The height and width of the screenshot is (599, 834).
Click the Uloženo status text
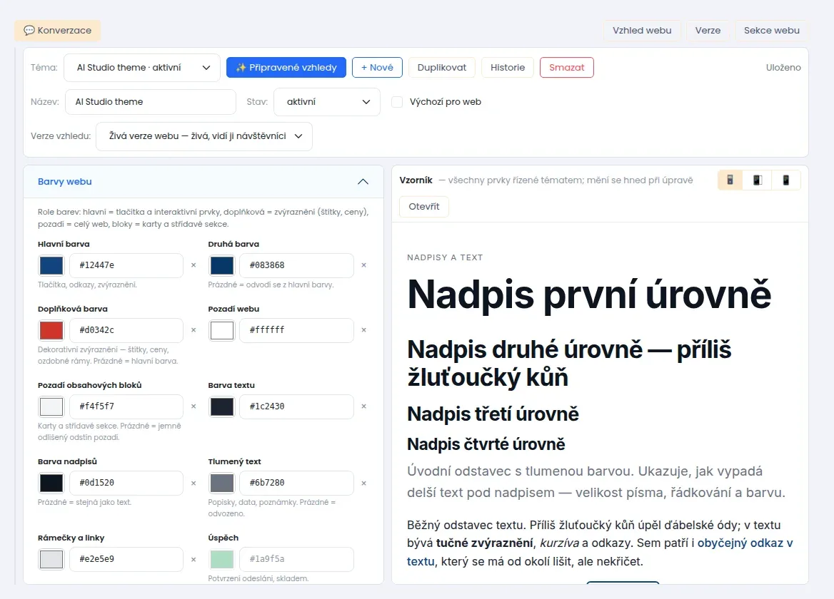coord(783,68)
